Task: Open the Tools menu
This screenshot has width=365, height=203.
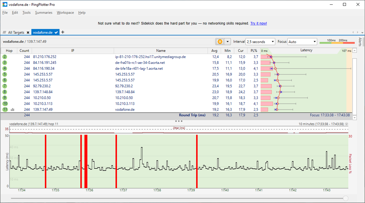Action: (x=26, y=12)
